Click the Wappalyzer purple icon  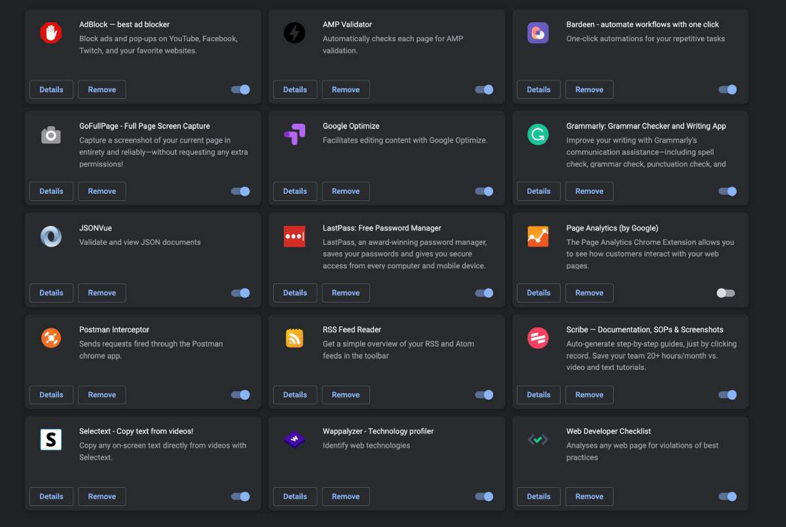(x=294, y=440)
